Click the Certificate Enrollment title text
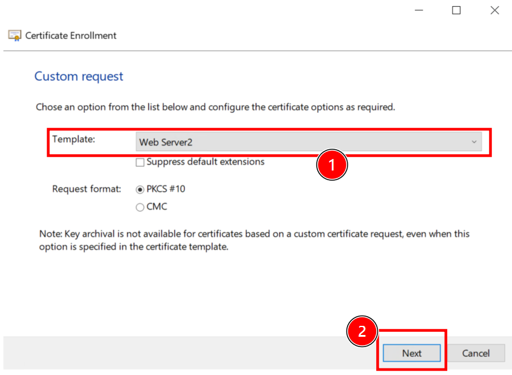Viewport: 512px width, 375px height. point(70,36)
